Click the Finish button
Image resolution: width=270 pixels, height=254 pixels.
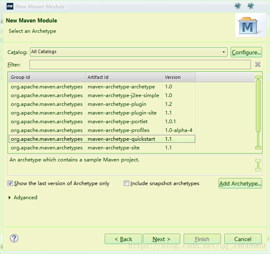pos(202,239)
